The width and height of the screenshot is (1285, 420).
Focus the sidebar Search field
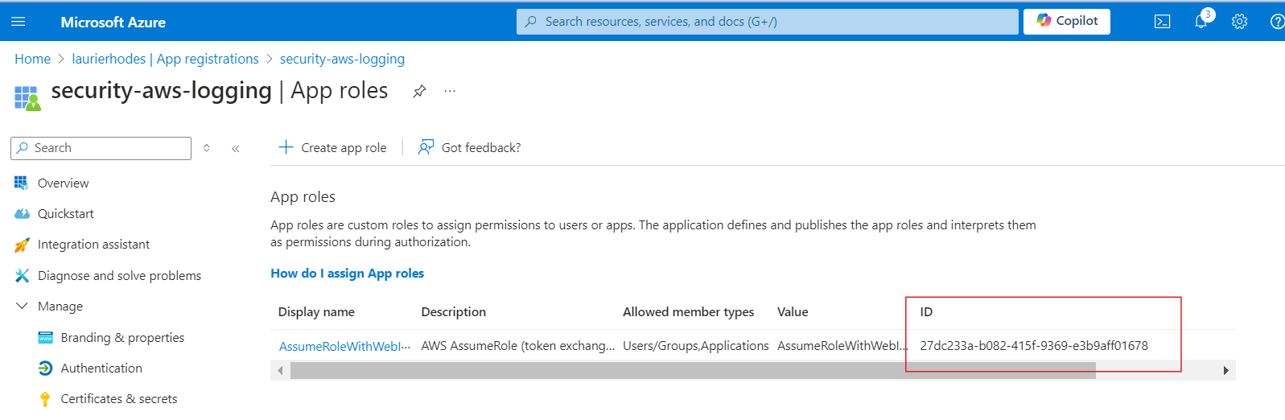pyautogui.click(x=101, y=148)
